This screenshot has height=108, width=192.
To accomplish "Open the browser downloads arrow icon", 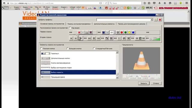I will (x=159, y=3).
